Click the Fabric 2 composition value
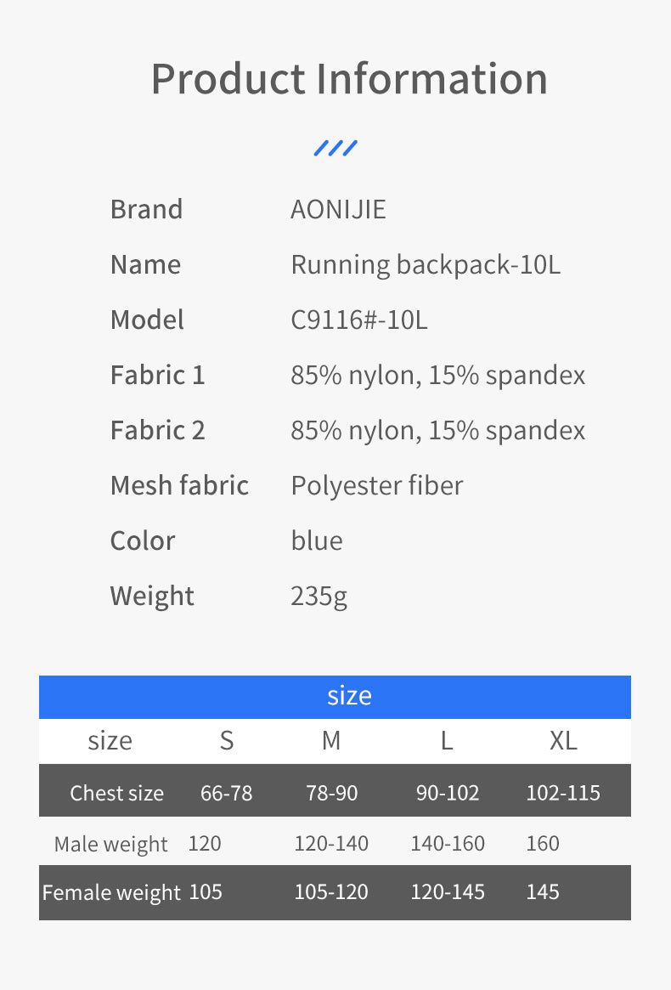 pos(437,430)
